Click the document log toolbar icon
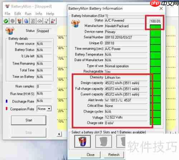Image resolution: width=179 pixels, height=160 pixels. click(33, 21)
